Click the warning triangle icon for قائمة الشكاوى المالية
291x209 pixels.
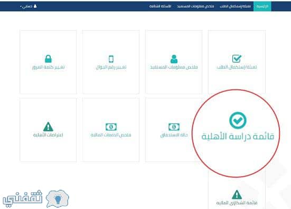(x=237, y=195)
